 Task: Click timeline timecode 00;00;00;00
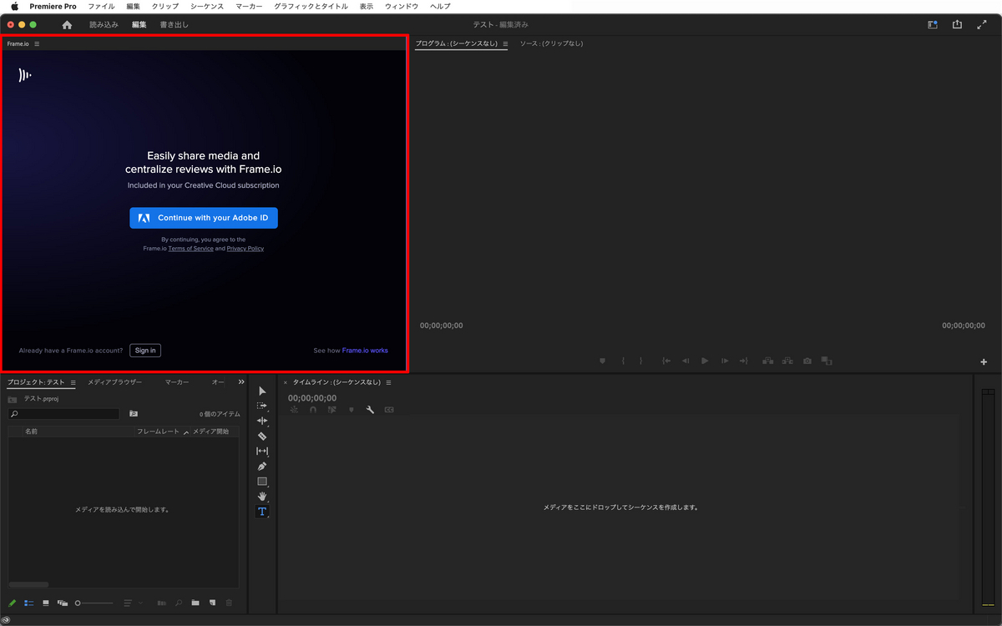[312, 398]
